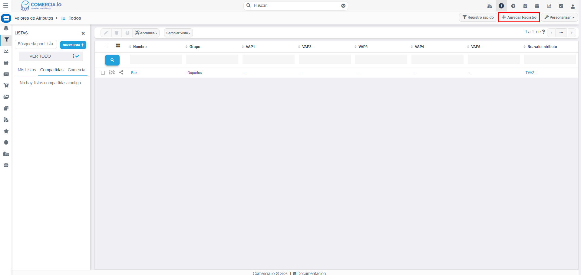The height and width of the screenshot is (275, 581).
Task: Open the Cambiar vista dropdown
Action: click(x=178, y=33)
